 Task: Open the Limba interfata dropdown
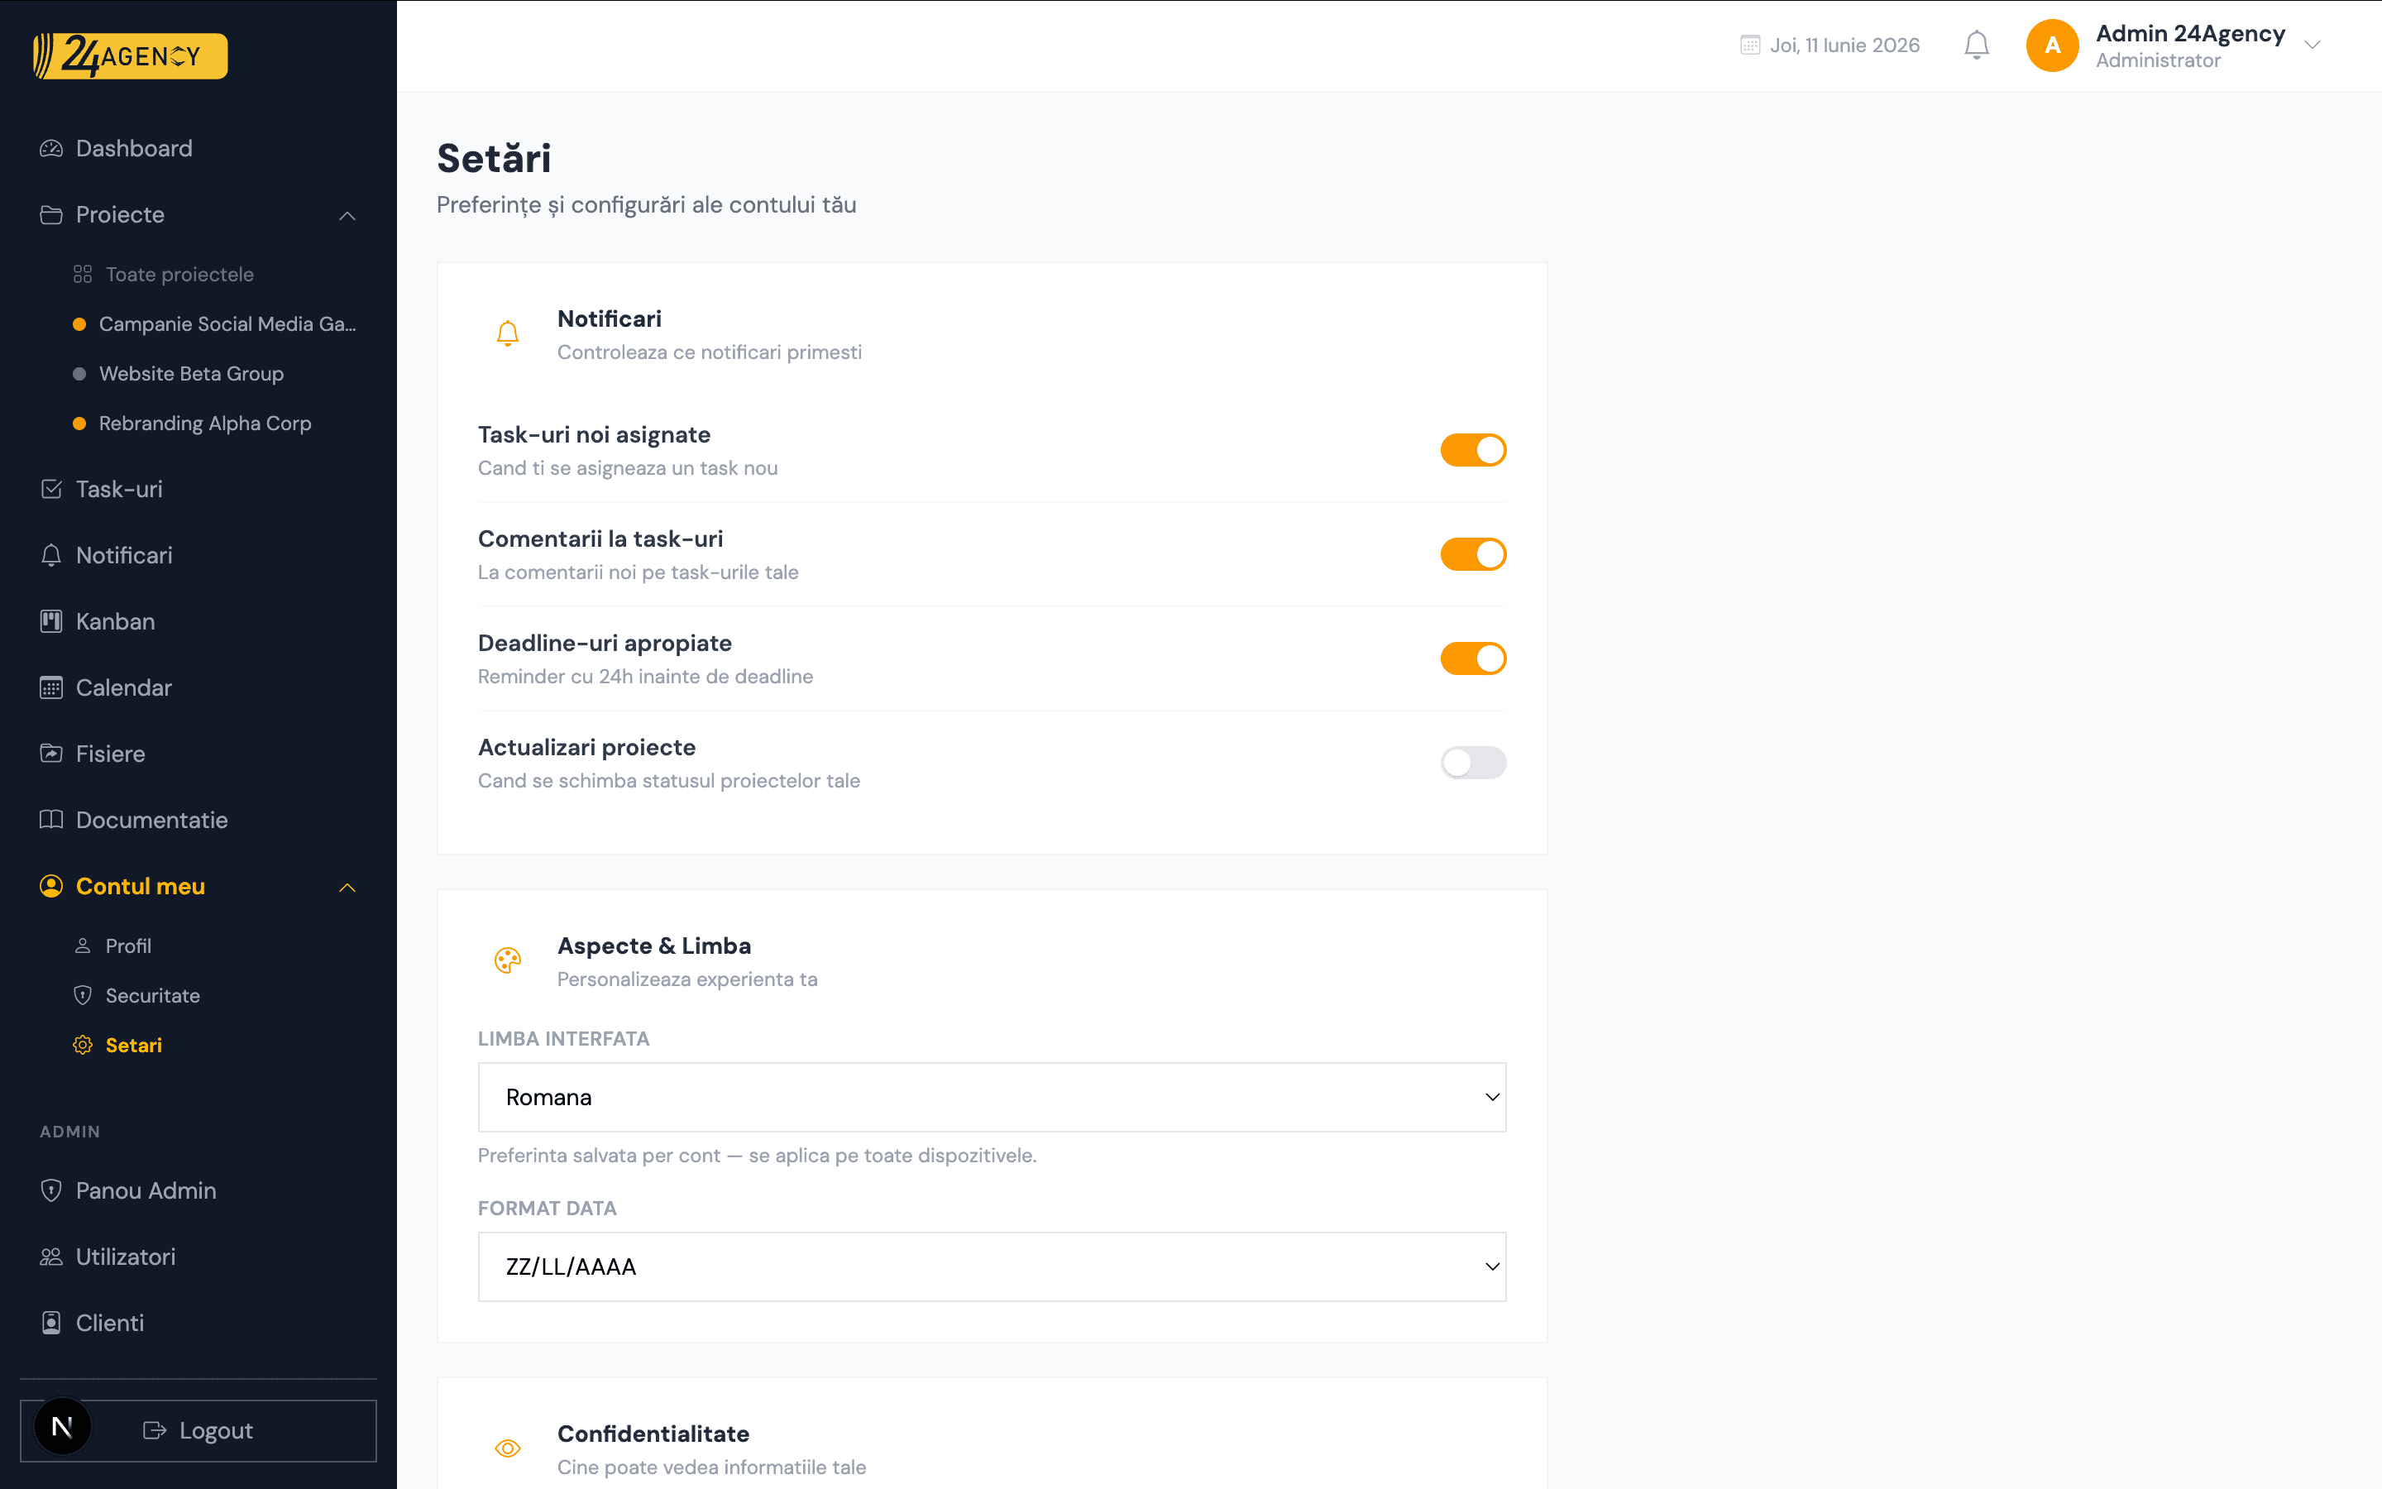tap(992, 1097)
